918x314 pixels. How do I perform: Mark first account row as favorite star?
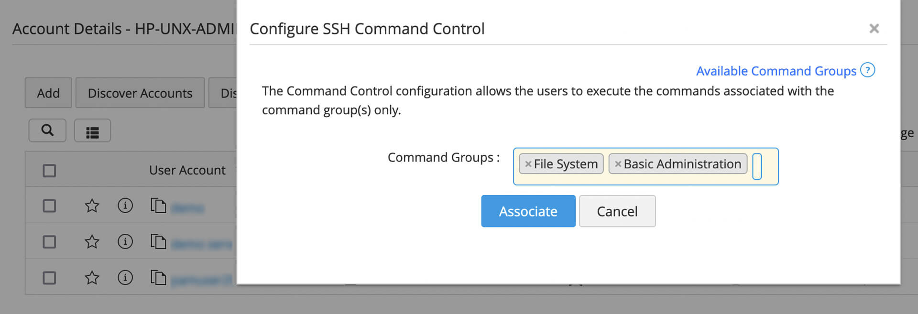[92, 206]
